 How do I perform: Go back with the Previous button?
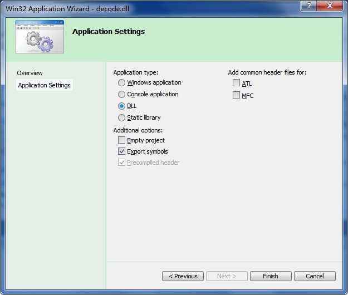(x=183, y=276)
